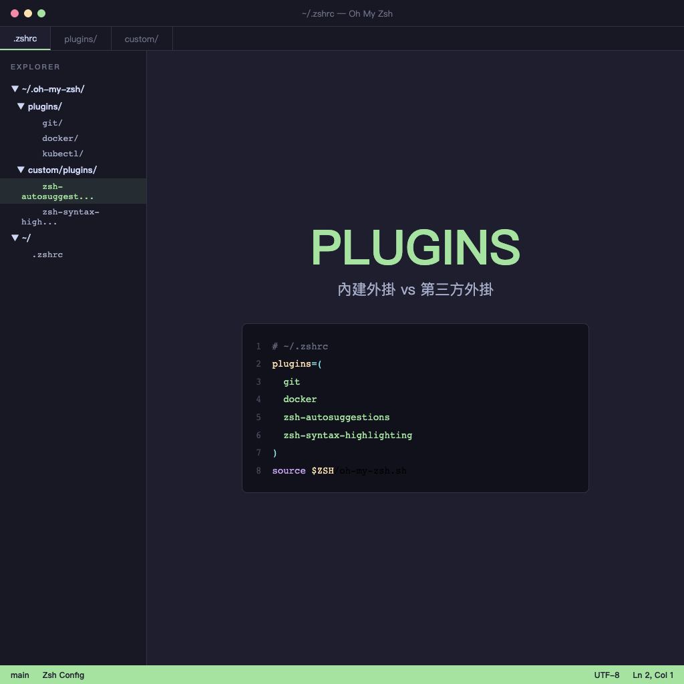Select docker/ folder in explorer

(x=60, y=138)
